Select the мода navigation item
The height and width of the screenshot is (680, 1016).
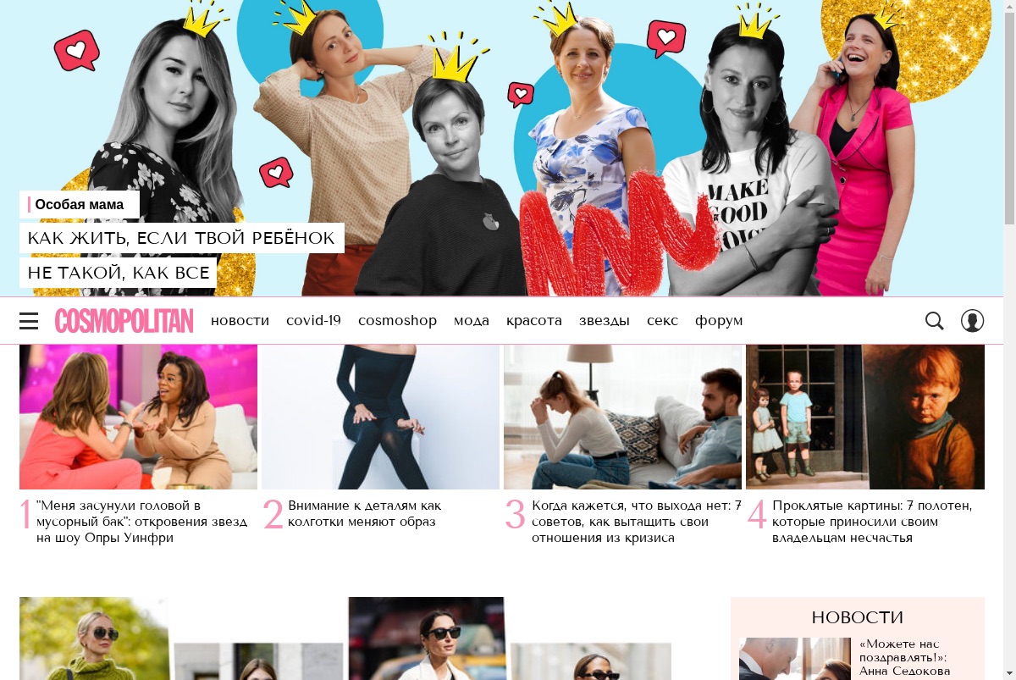coord(472,321)
